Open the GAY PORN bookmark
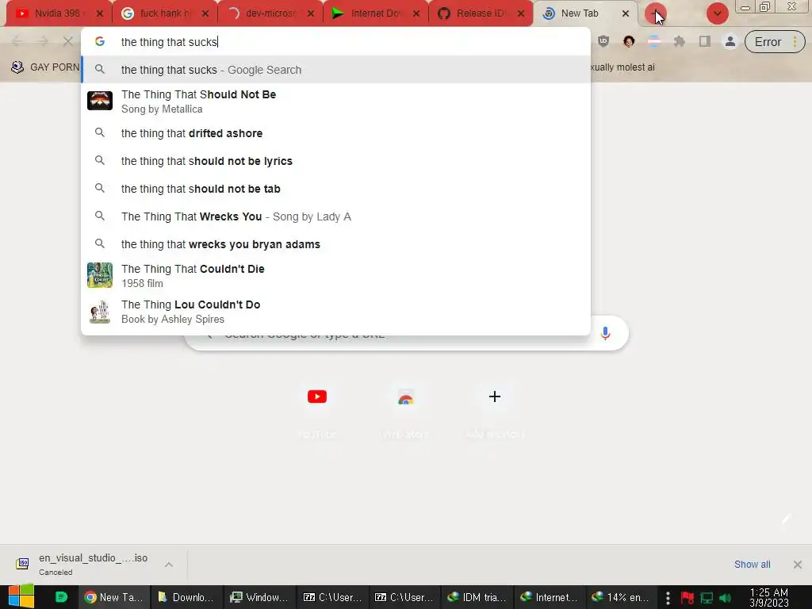Image resolution: width=812 pixels, height=609 pixels. [x=45, y=67]
